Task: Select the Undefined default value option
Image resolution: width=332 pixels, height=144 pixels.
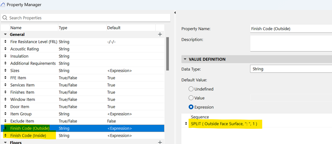Action: tap(191, 89)
